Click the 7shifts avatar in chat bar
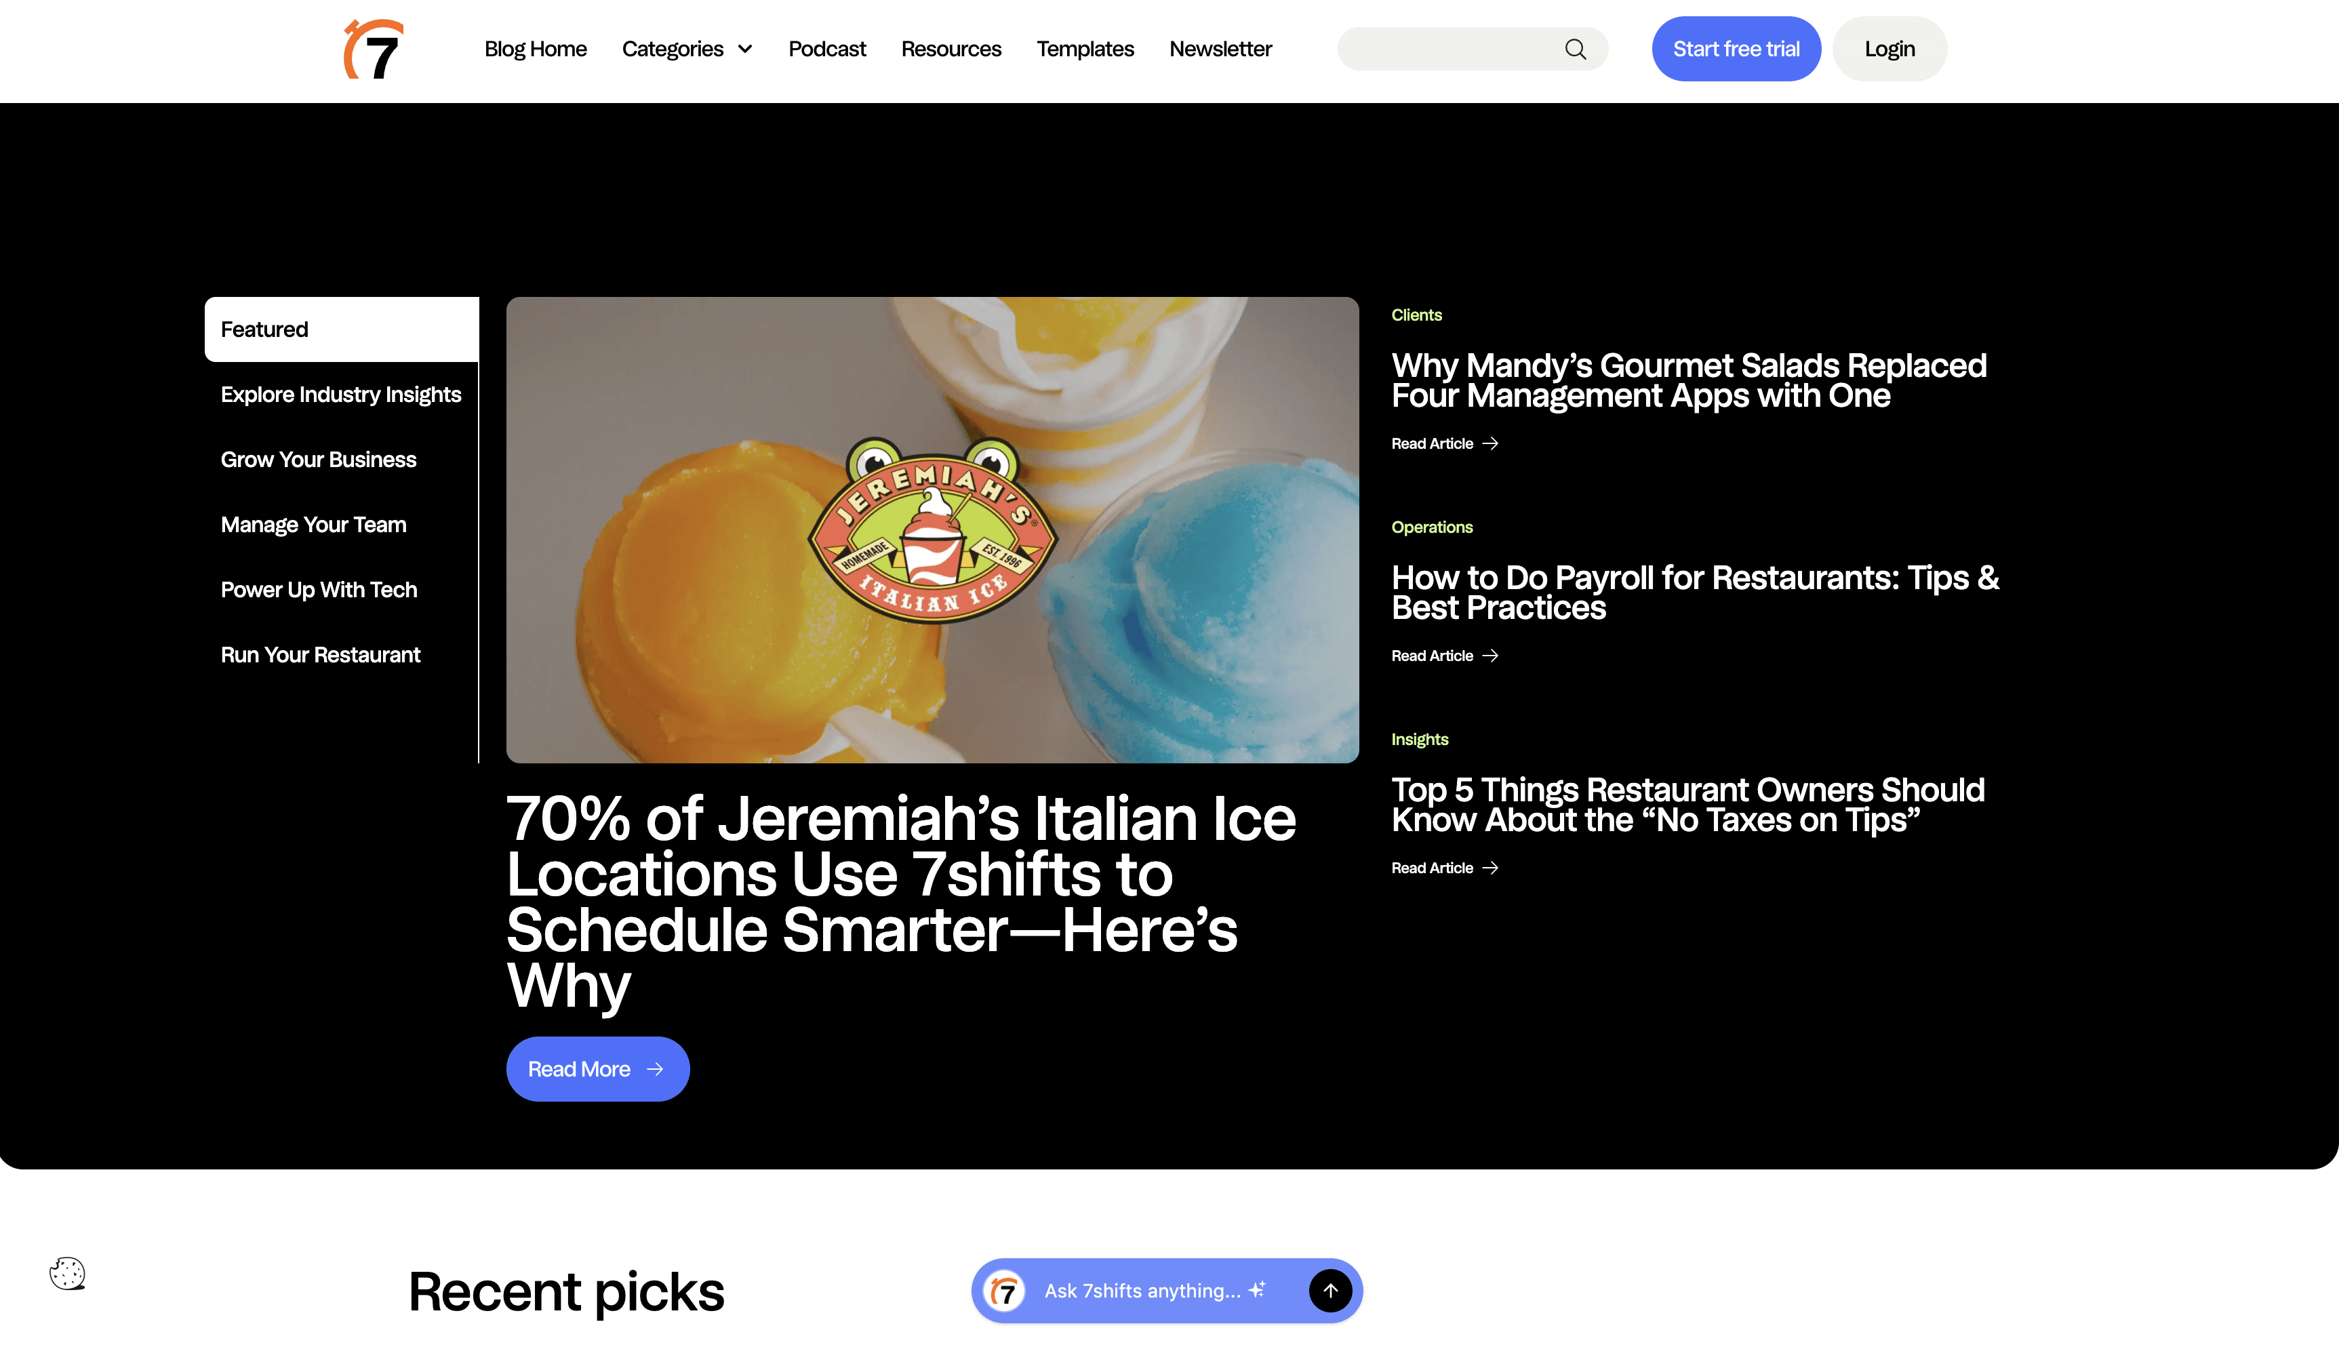 pyautogui.click(x=1005, y=1291)
